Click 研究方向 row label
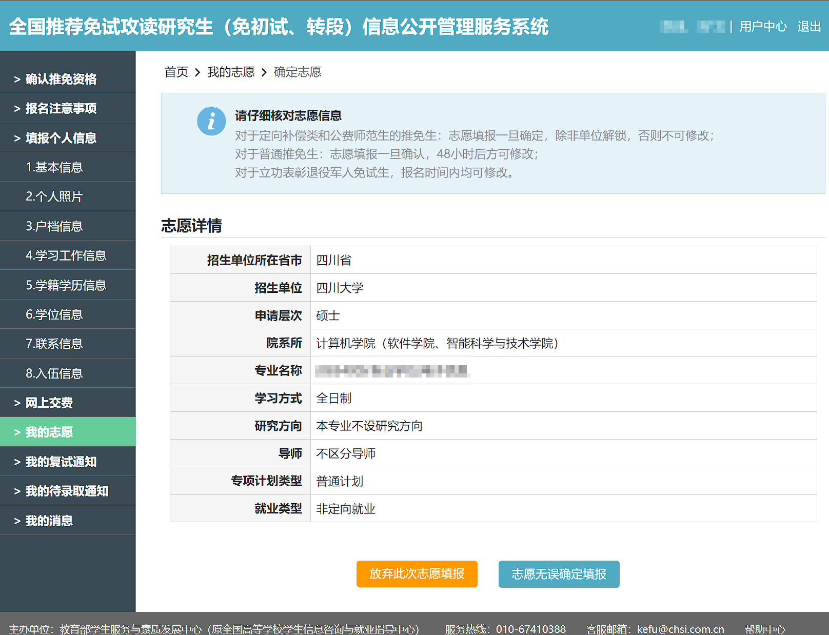The width and height of the screenshot is (829, 635). tap(279, 426)
